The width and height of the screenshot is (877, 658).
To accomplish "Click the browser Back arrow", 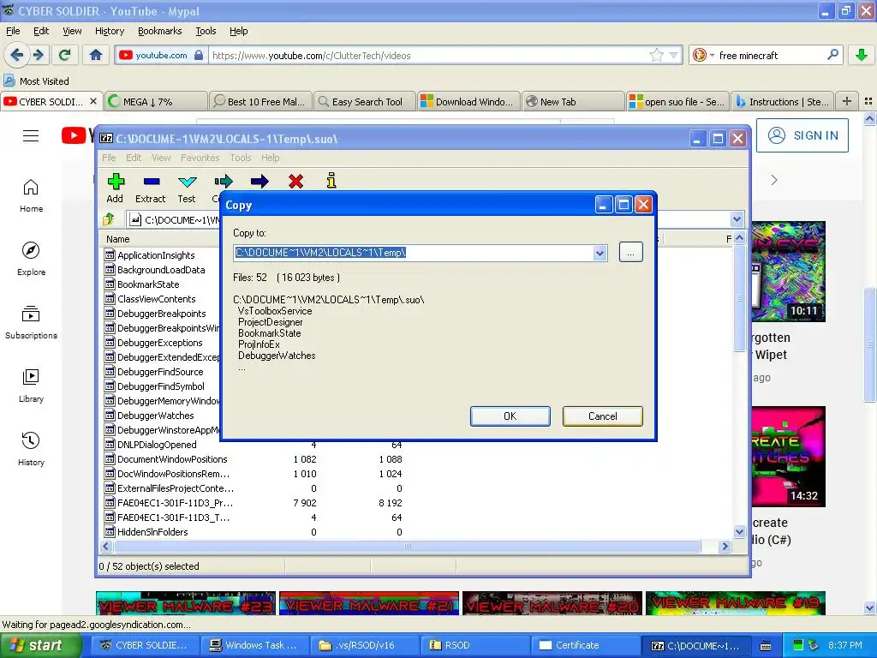I will pyautogui.click(x=17, y=55).
